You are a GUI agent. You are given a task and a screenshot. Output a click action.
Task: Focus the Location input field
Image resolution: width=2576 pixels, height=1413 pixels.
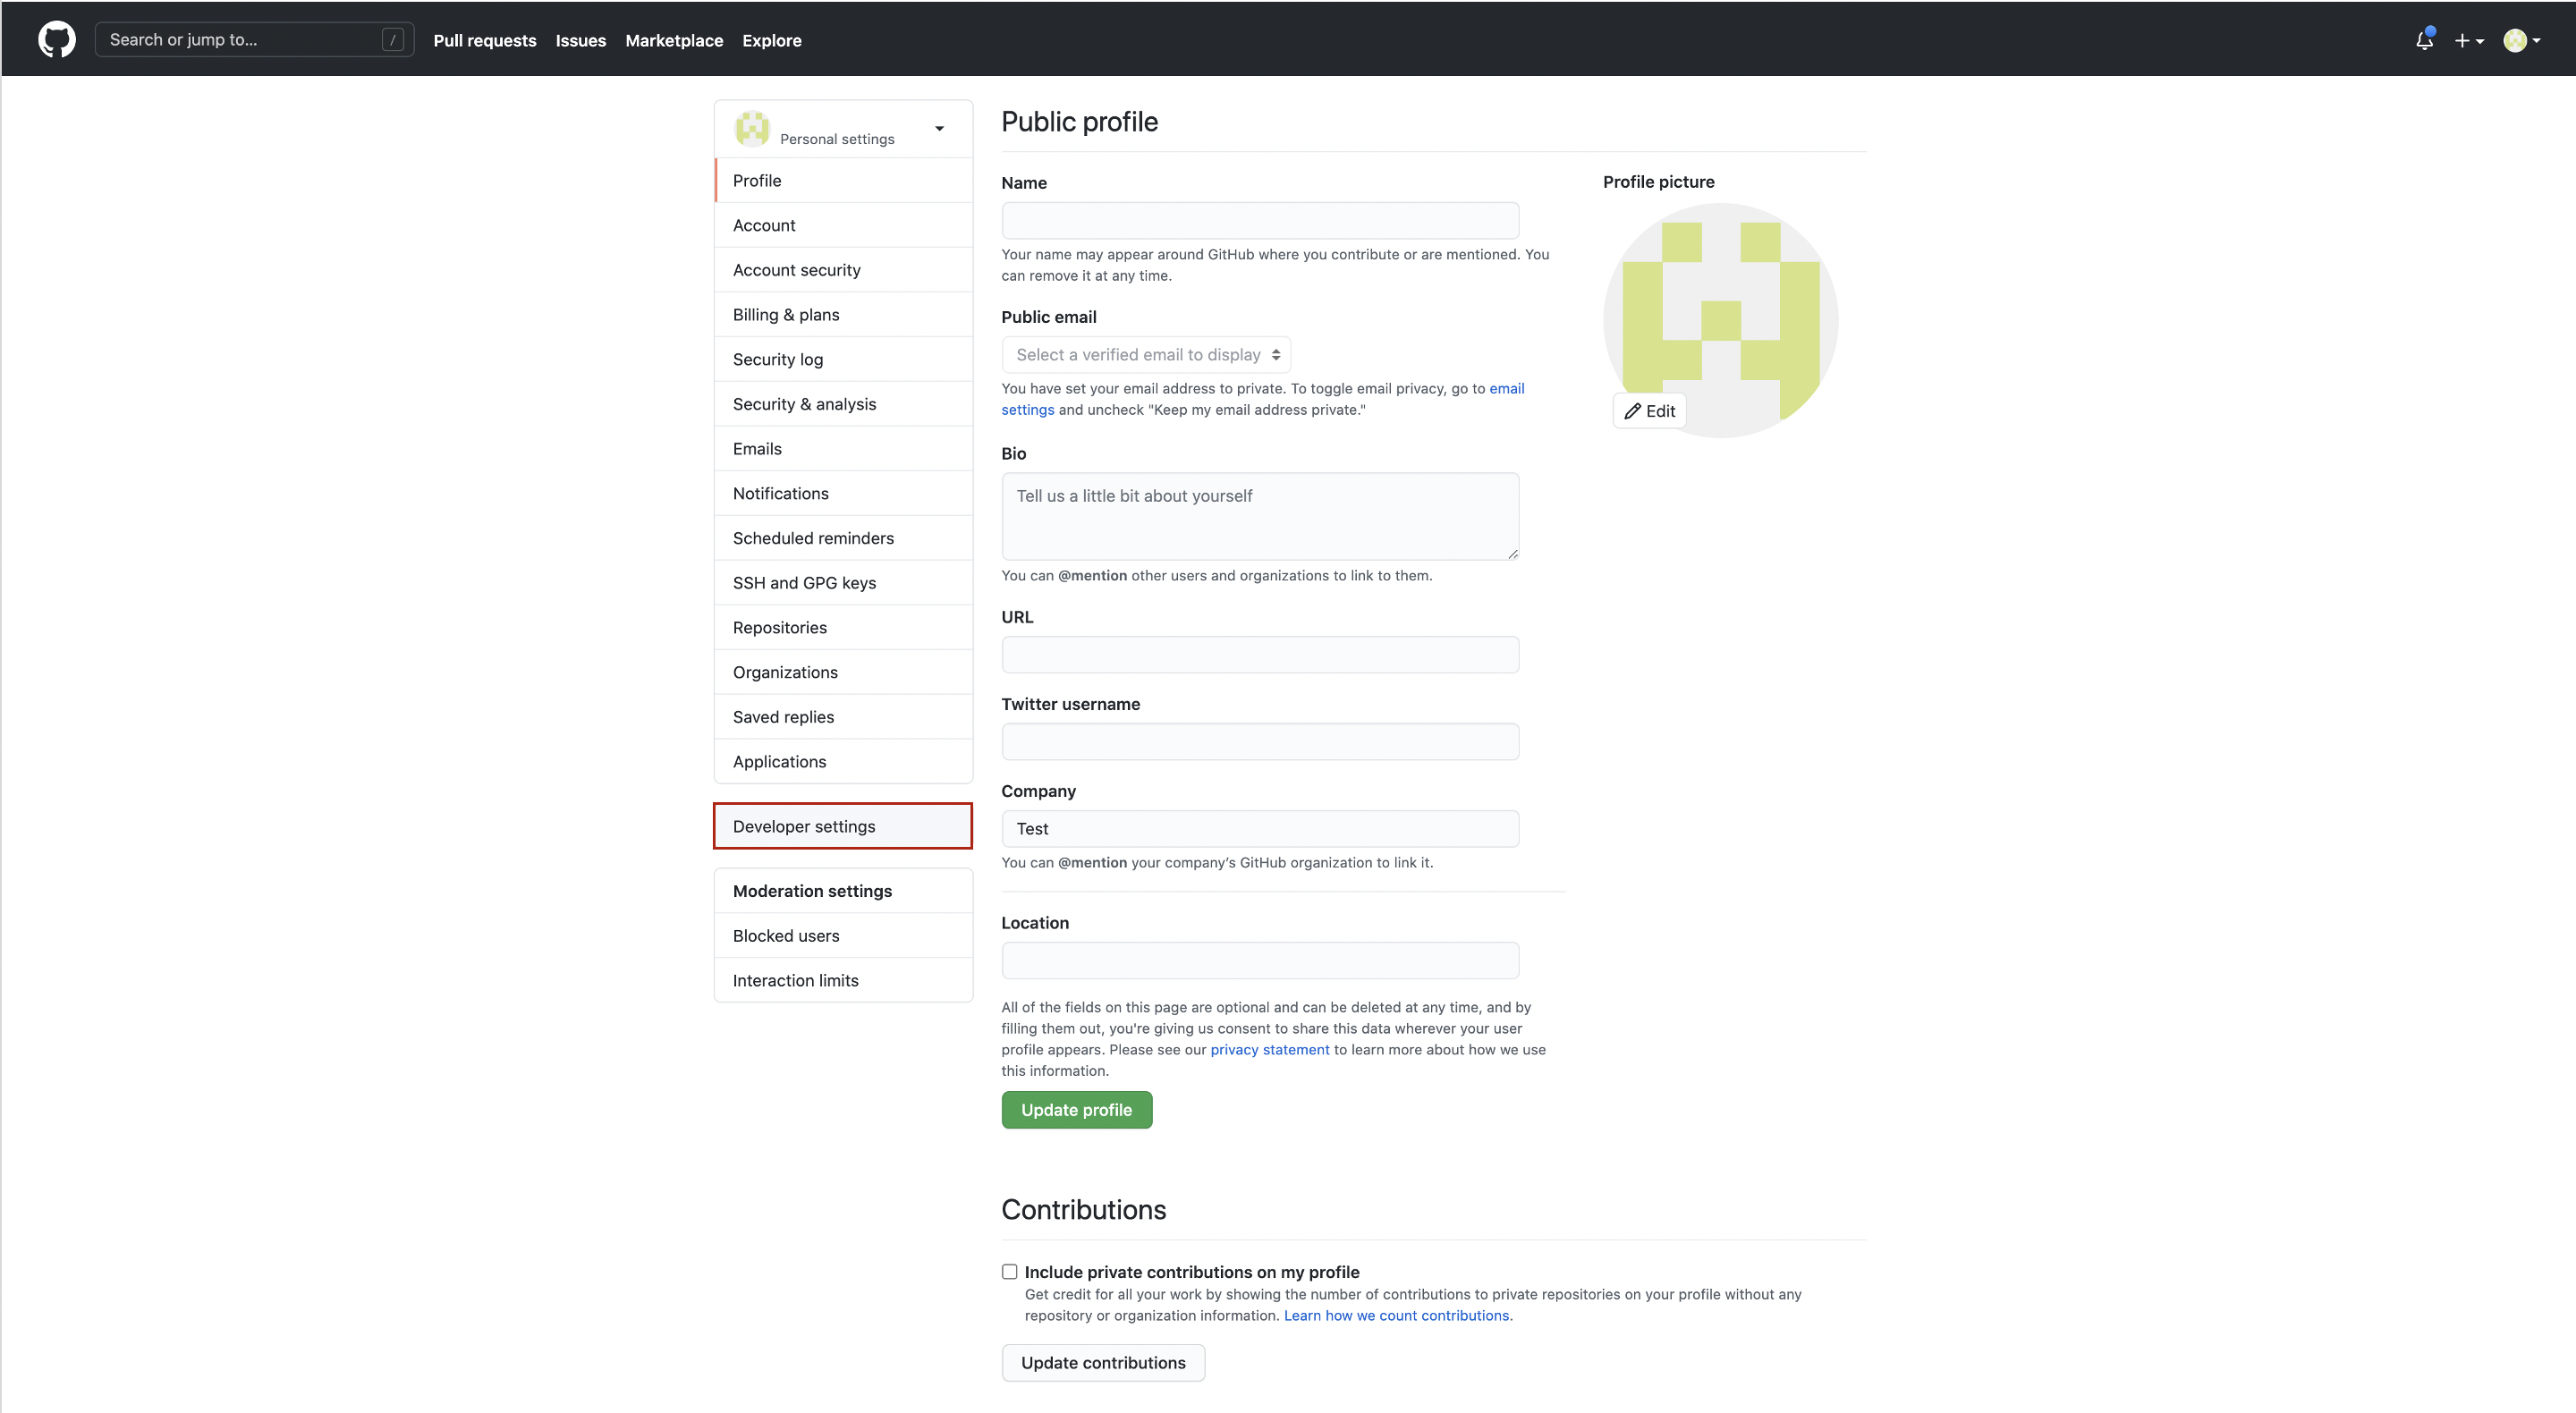[1260, 961]
